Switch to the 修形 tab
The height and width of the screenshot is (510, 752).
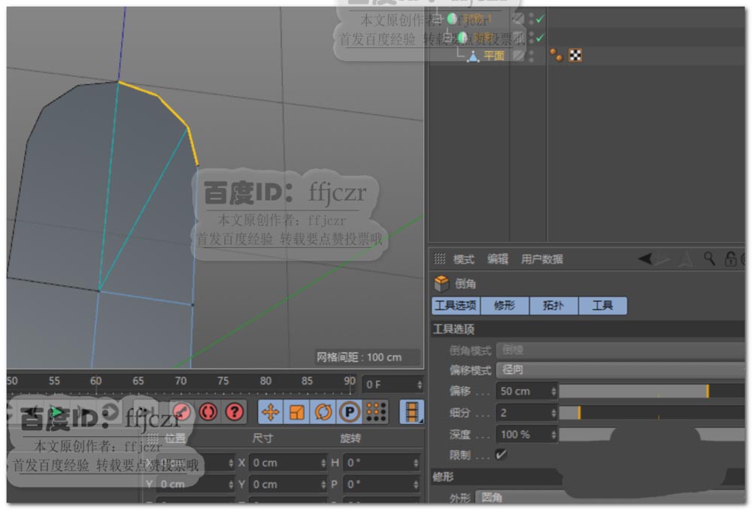(505, 306)
